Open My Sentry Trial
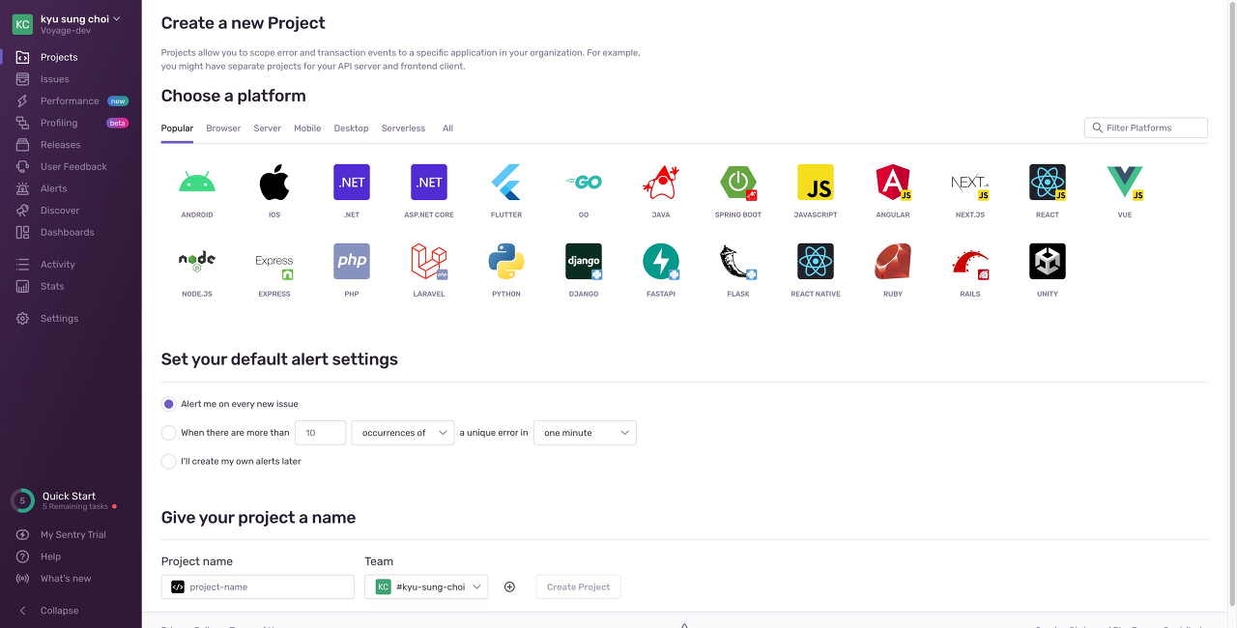 [x=71, y=534]
